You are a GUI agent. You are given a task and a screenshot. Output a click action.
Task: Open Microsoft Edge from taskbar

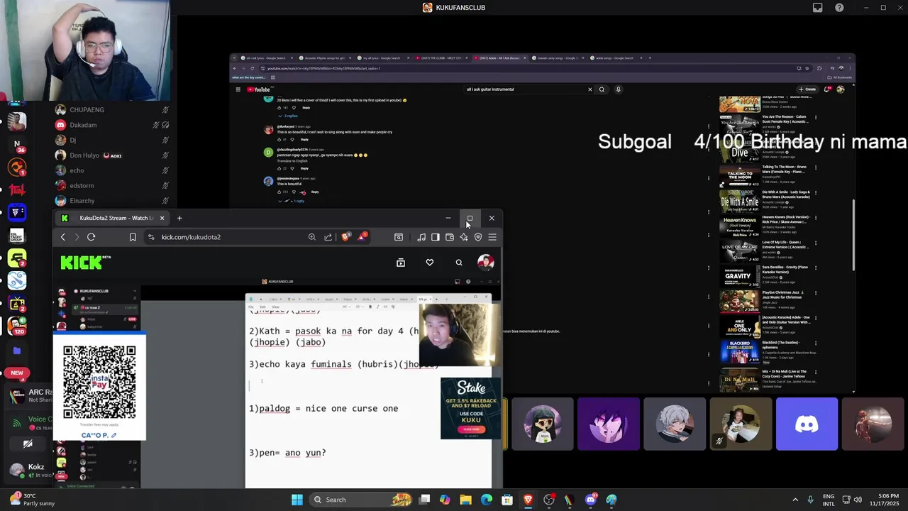coord(486,500)
